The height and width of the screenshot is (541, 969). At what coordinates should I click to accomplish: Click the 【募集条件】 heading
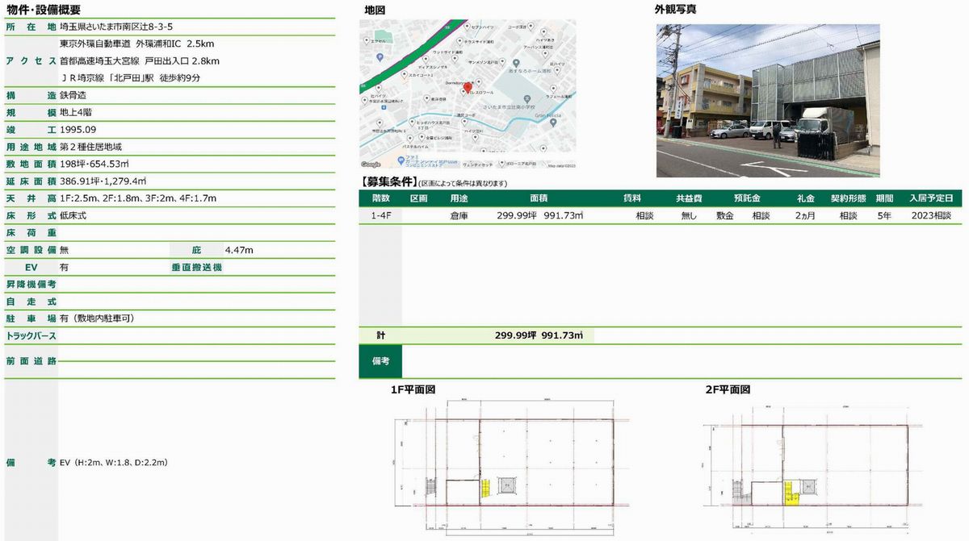[x=388, y=182]
